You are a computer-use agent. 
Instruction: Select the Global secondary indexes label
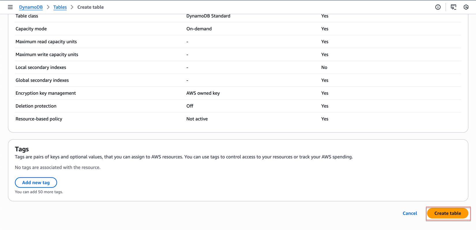pos(42,80)
